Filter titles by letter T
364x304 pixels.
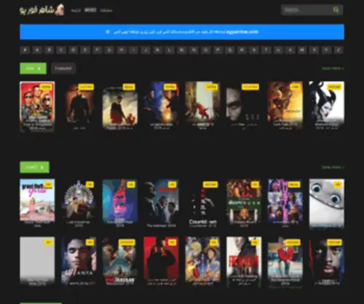[266, 50]
